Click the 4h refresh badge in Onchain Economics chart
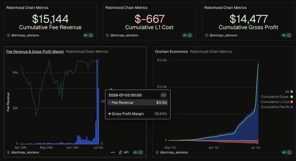 coord(286,152)
